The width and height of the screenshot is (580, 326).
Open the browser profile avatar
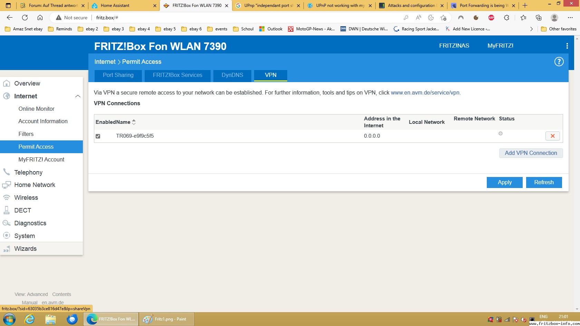[554, 18]
